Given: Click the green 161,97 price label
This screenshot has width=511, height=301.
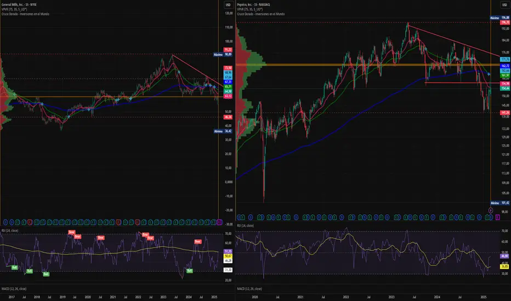Looking at the screenshot, I should tap(505, 75).
